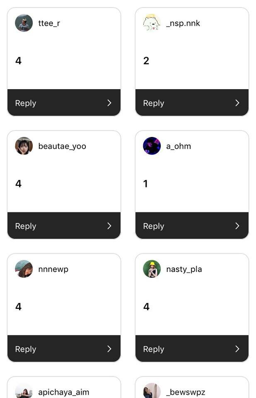Tap a_ohm's purple avatar
256x398 pixels.
152,146
